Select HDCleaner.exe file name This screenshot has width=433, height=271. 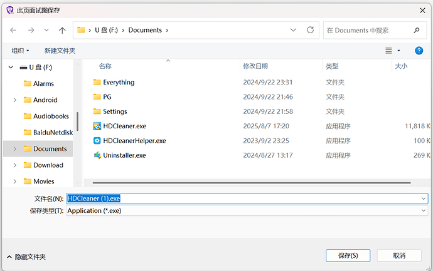(124, 126)
